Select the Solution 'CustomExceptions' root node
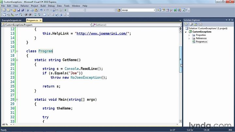 (x=208, y=28)
